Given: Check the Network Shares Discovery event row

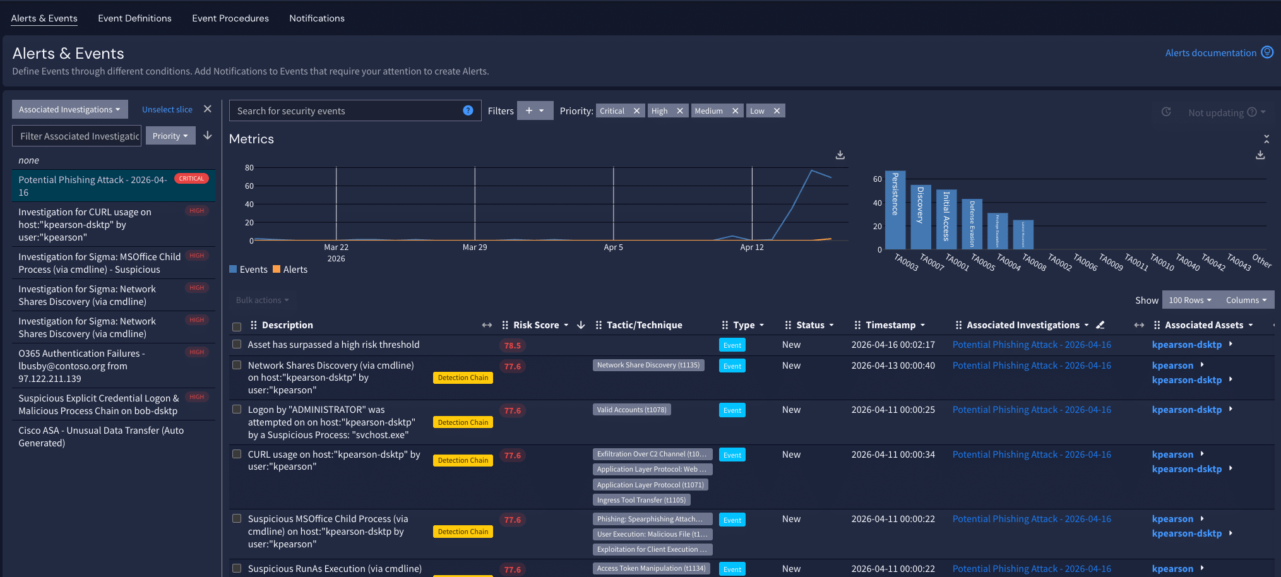Looking at the screenshot, I should click(x=237, y=365).
